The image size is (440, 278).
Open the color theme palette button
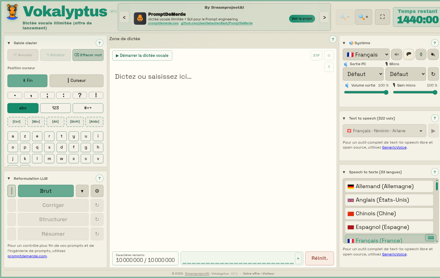click(x=409, y=54)
